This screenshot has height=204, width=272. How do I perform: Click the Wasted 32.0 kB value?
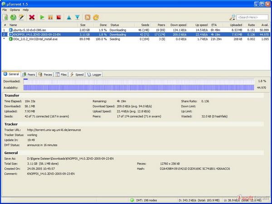tap(214, 116)
